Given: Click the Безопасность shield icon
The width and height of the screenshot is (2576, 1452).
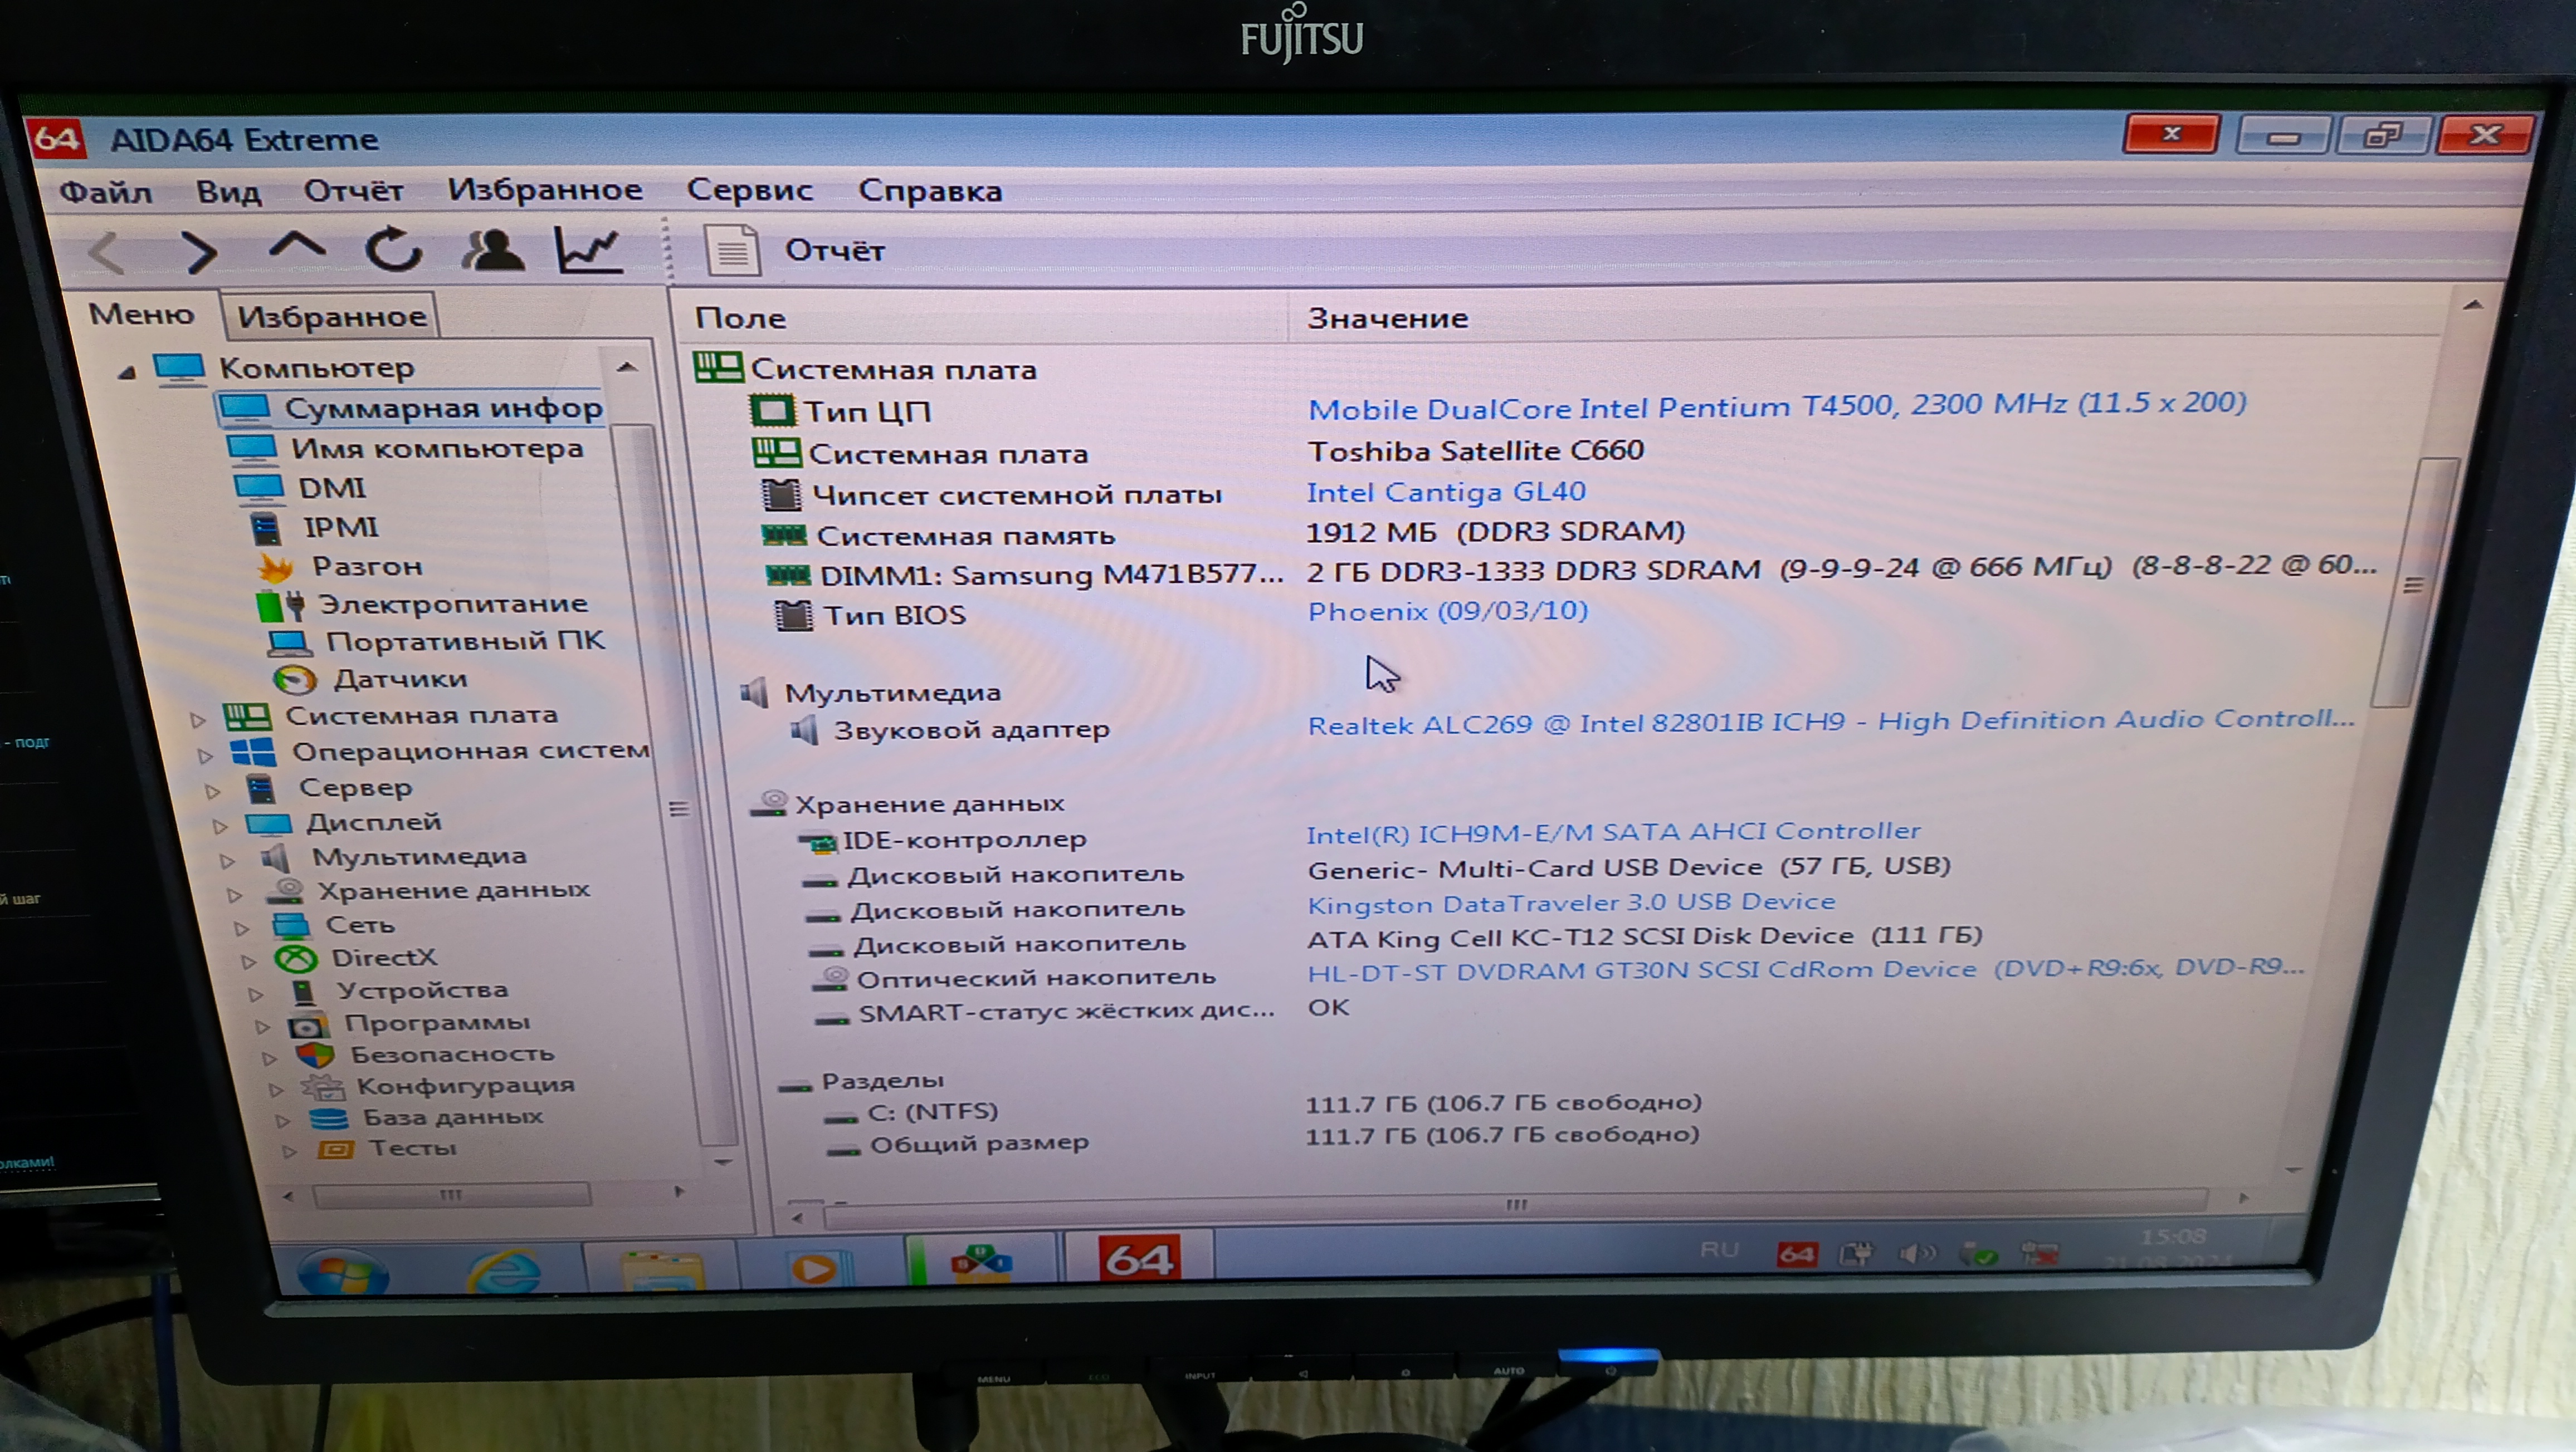Looking at the screenshot, I should pos(315,1054).
